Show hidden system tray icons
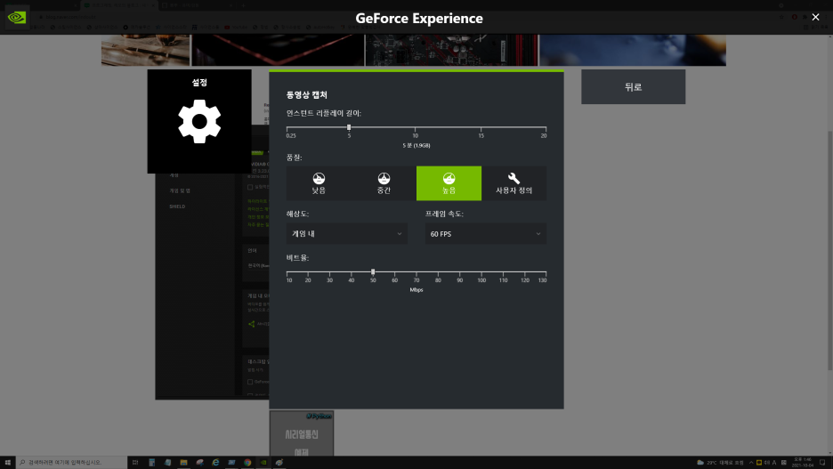 pyautogui.click(x=751, y=463)
